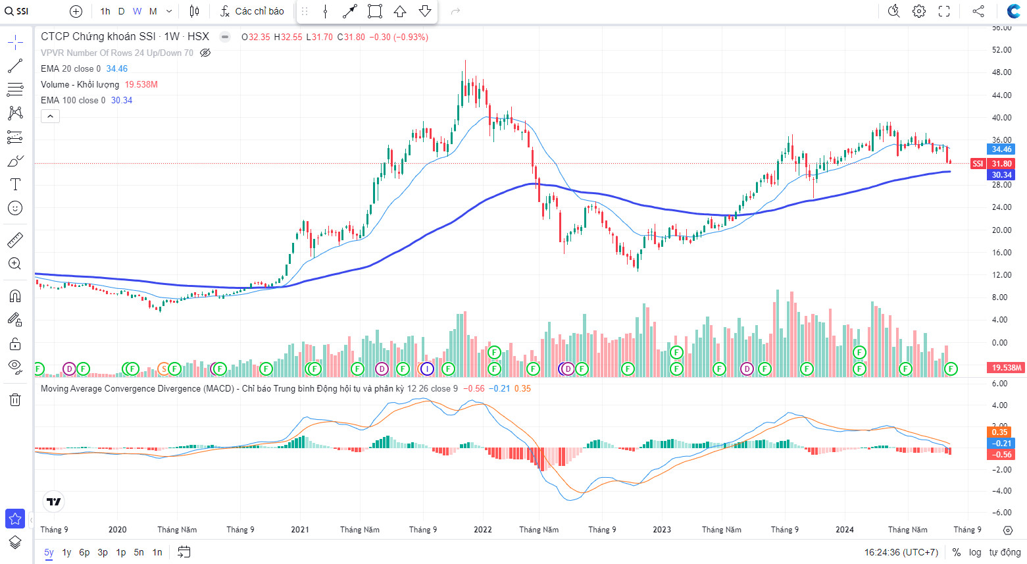Open the share chart icon
The width and height of the screenshot is (1027, 564).
point(978,11)
